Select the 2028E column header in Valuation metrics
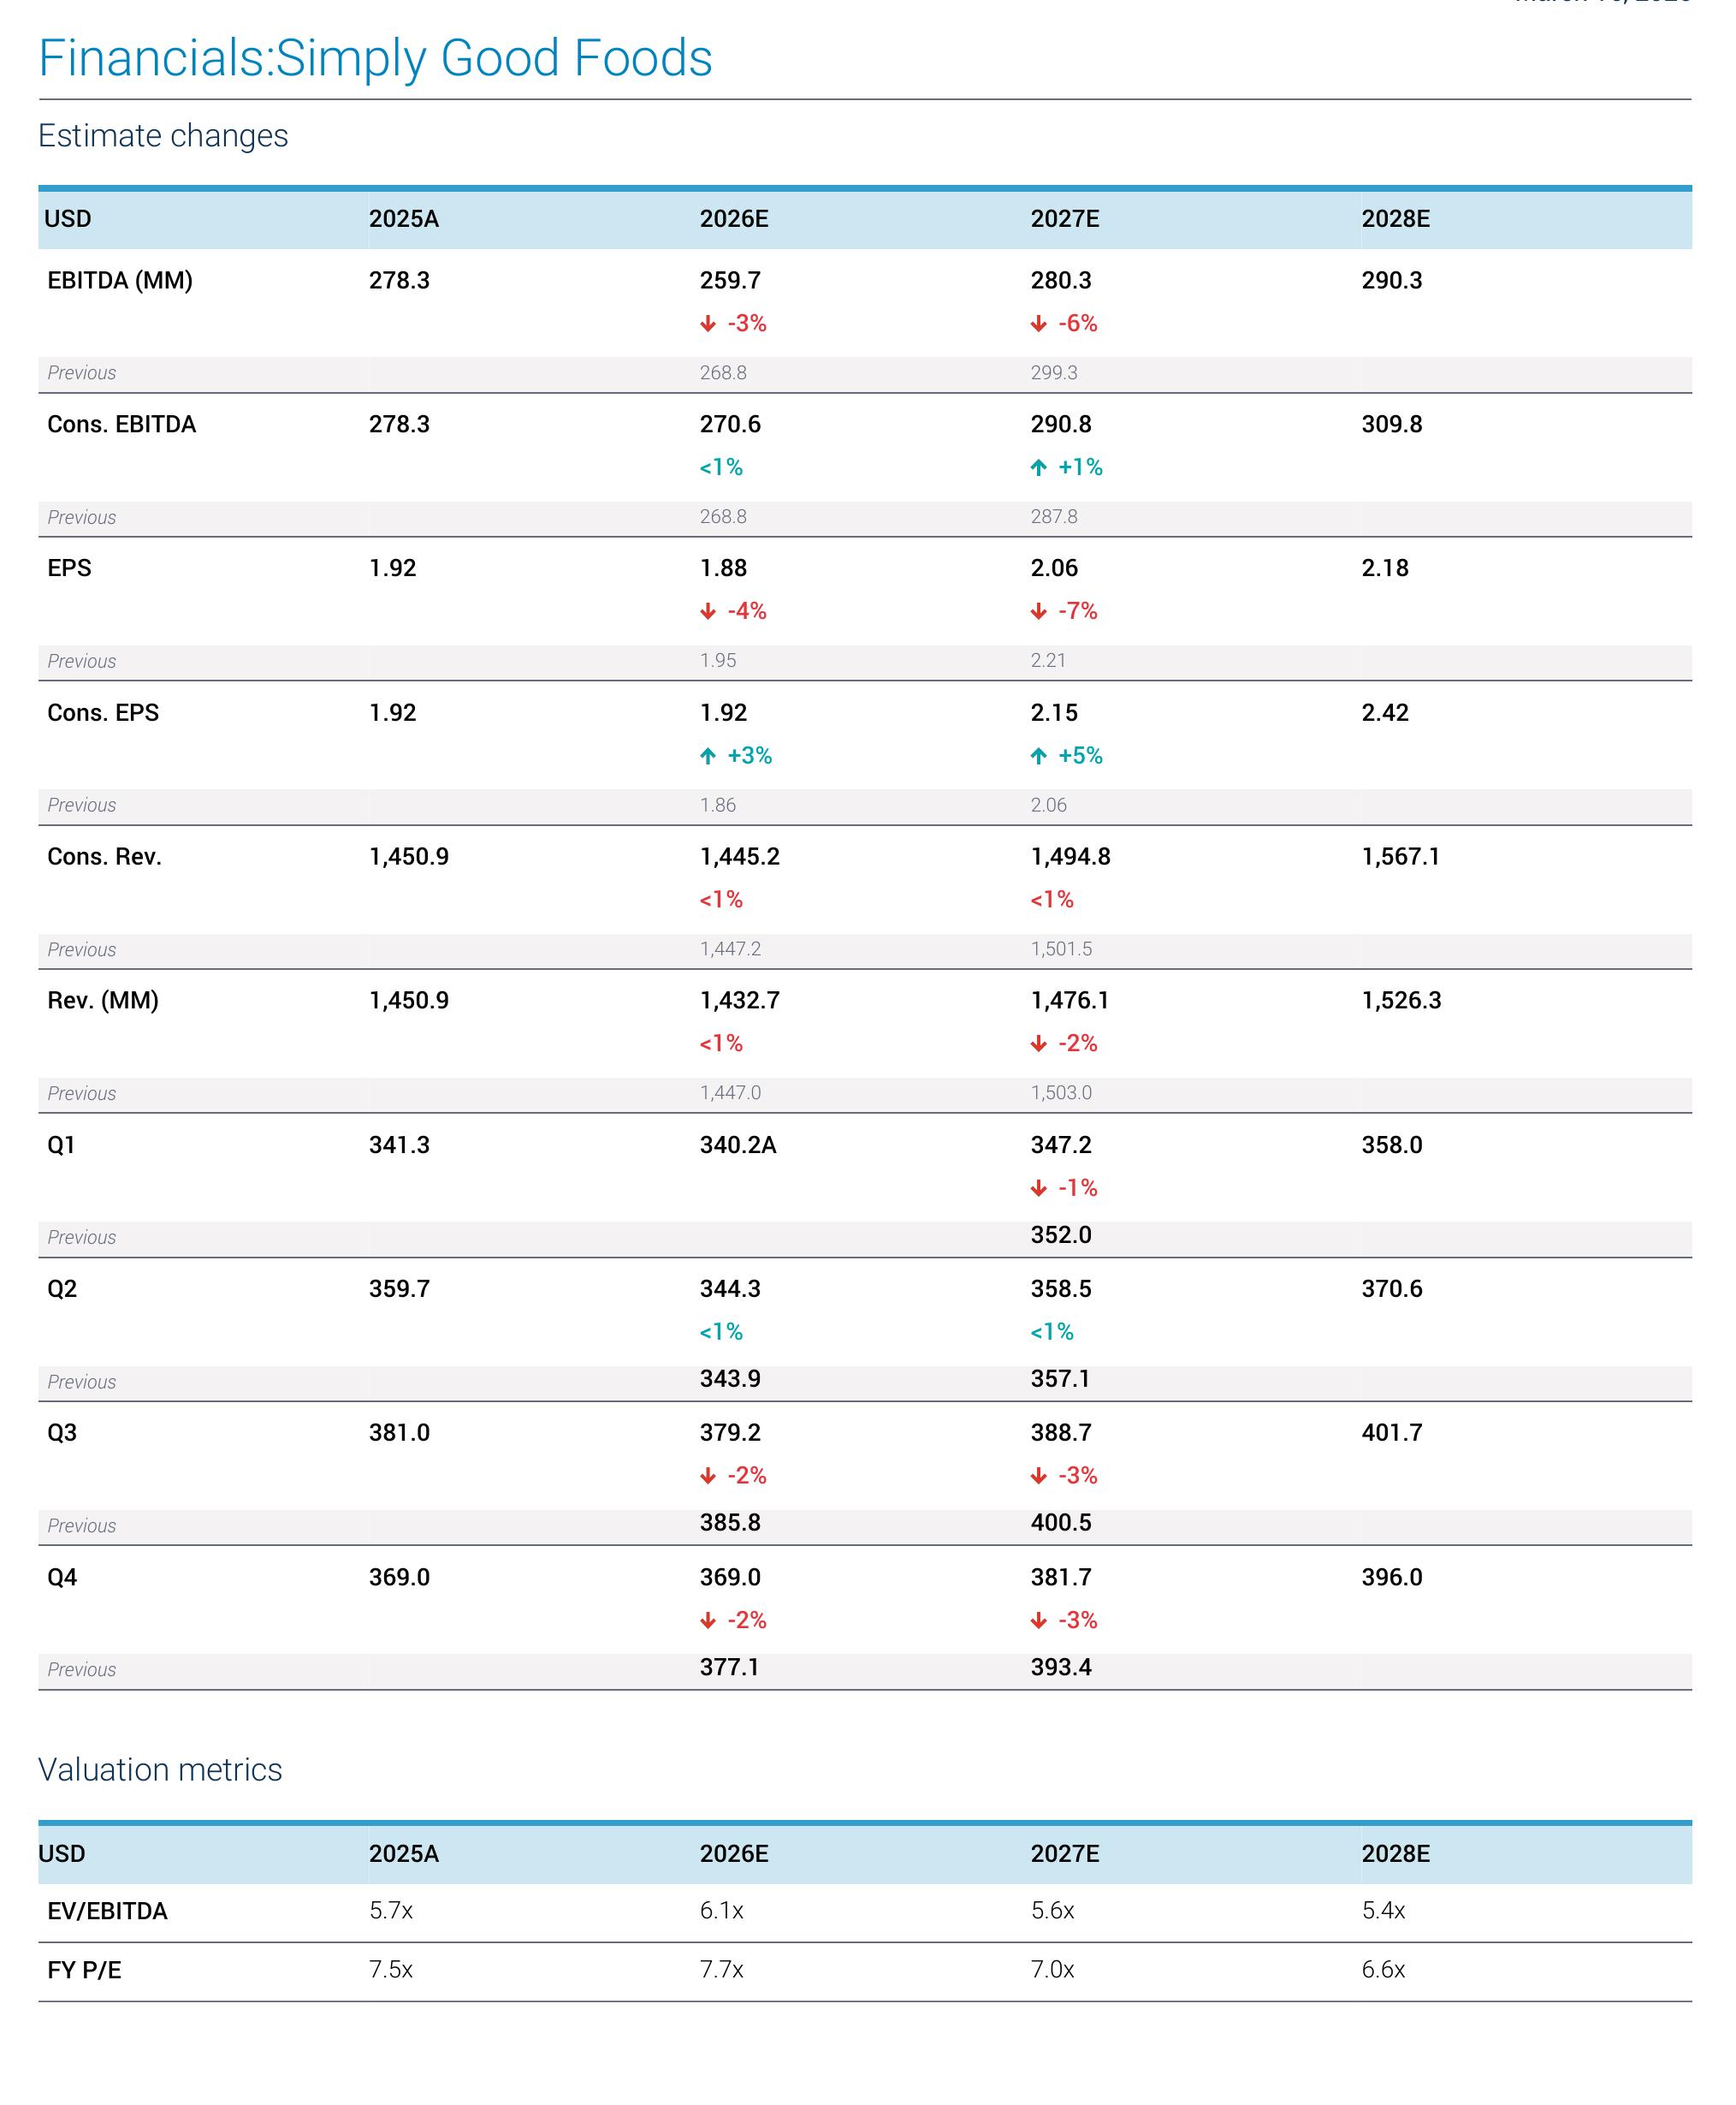The width and height of the screenshot is (1736, 2105). (1395, 1854)
